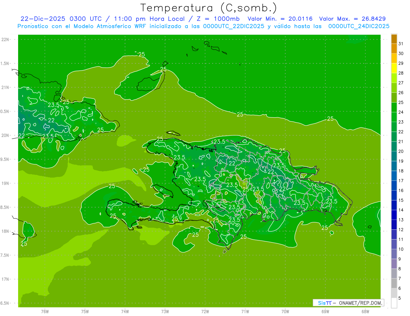
Task: Pick the dark orange swatch above 31
Action: 394,39
